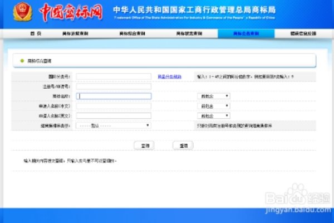Focus the 商标名称 input field
The image size is (334, 223).
click(114, 96)
